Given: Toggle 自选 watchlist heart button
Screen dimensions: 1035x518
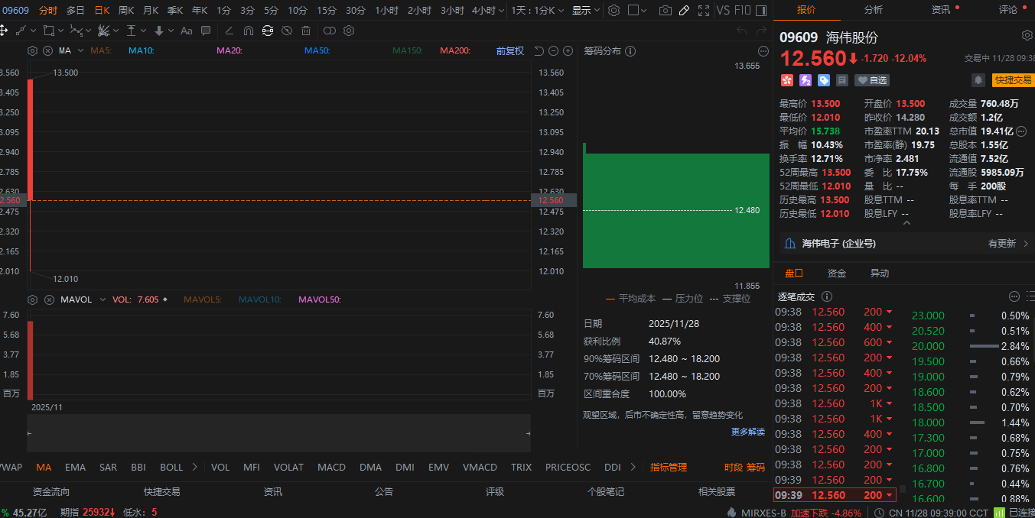Looking at the screenshot, I should tap(872, 80).
